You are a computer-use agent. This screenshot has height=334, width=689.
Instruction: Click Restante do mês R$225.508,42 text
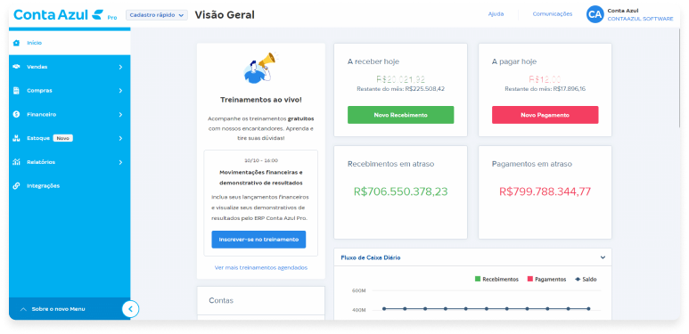[401, 89]
